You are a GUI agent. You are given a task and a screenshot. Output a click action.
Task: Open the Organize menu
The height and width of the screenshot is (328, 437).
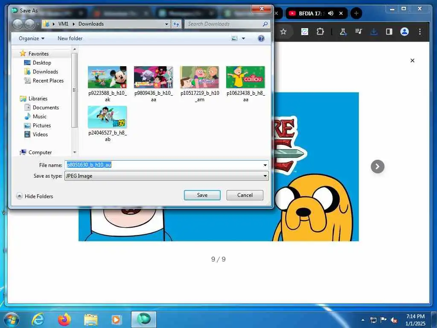31,38
